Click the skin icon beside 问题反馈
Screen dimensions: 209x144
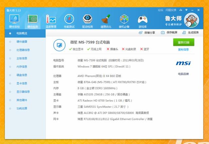tap(181, 10)
